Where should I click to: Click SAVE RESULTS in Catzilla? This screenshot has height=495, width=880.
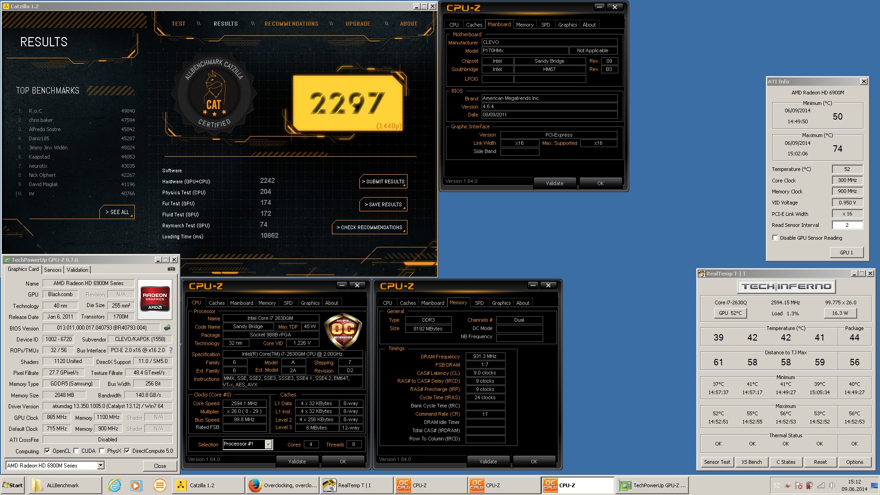(384, 204)
